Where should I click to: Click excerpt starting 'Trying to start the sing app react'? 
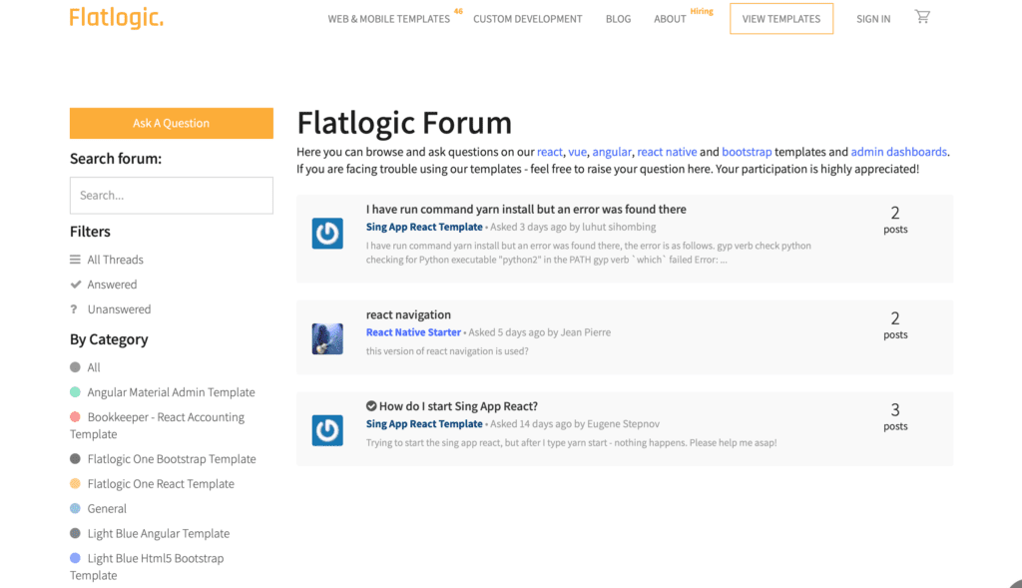[571, 442]
